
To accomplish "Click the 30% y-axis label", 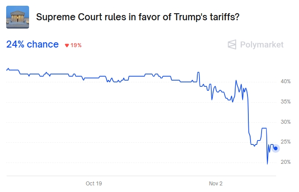I will coord(285,122).
